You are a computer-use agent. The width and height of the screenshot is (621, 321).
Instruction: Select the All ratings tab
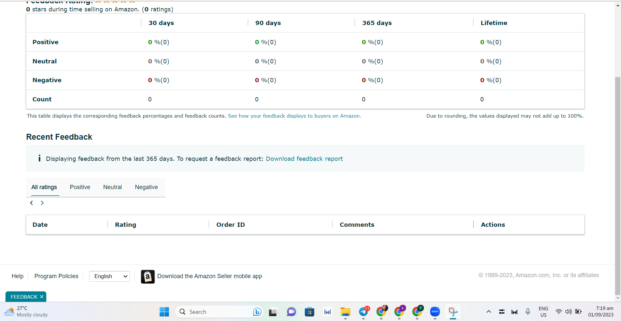[44, 187]
